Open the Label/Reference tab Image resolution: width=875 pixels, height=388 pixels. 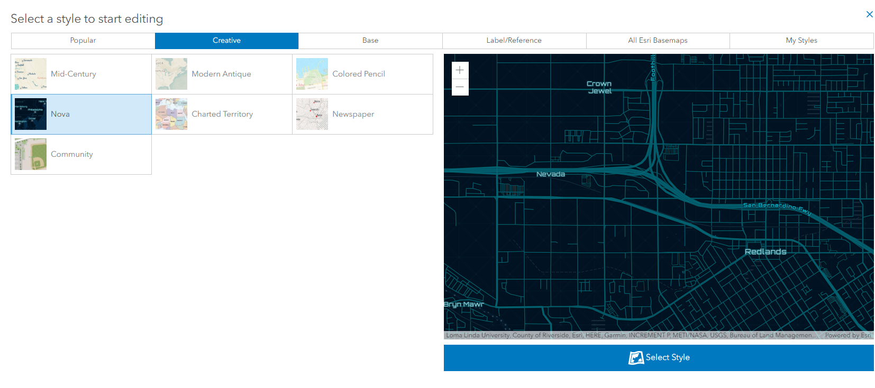point(514,41)
